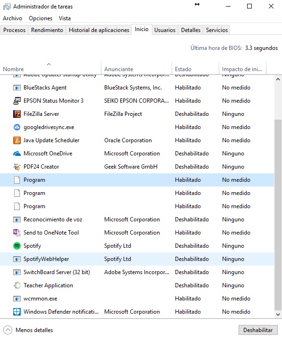Collapse view with Menos detalles arrow
282x341 pixels.
point(8,330)
